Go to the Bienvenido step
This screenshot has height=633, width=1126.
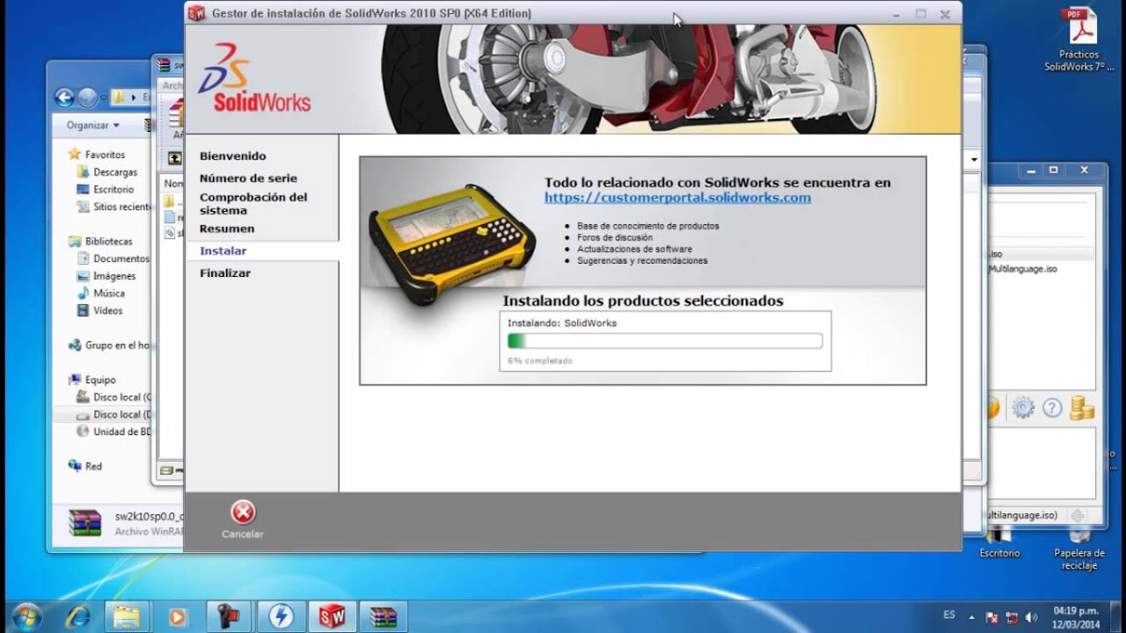click(x=232, y=156)
